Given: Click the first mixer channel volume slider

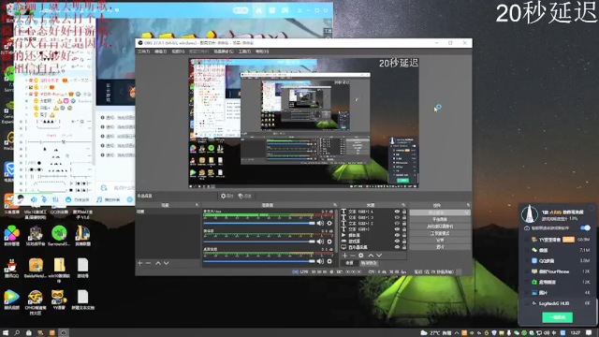Looking at the screenshot, I should (259, 223).
